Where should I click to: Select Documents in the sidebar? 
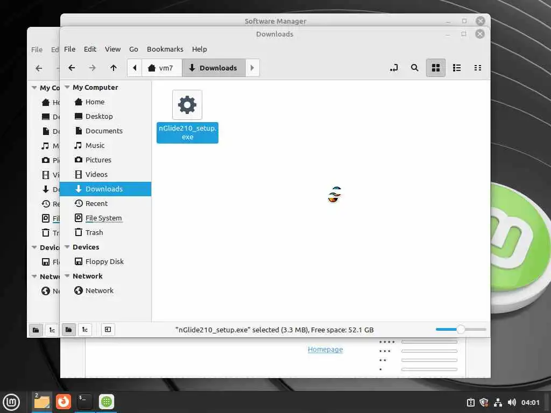click(x=105, y=131)
